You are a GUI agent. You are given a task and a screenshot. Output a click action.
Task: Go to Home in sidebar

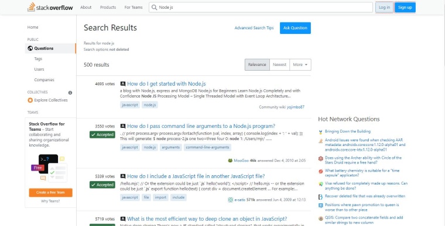pos(33,27)
